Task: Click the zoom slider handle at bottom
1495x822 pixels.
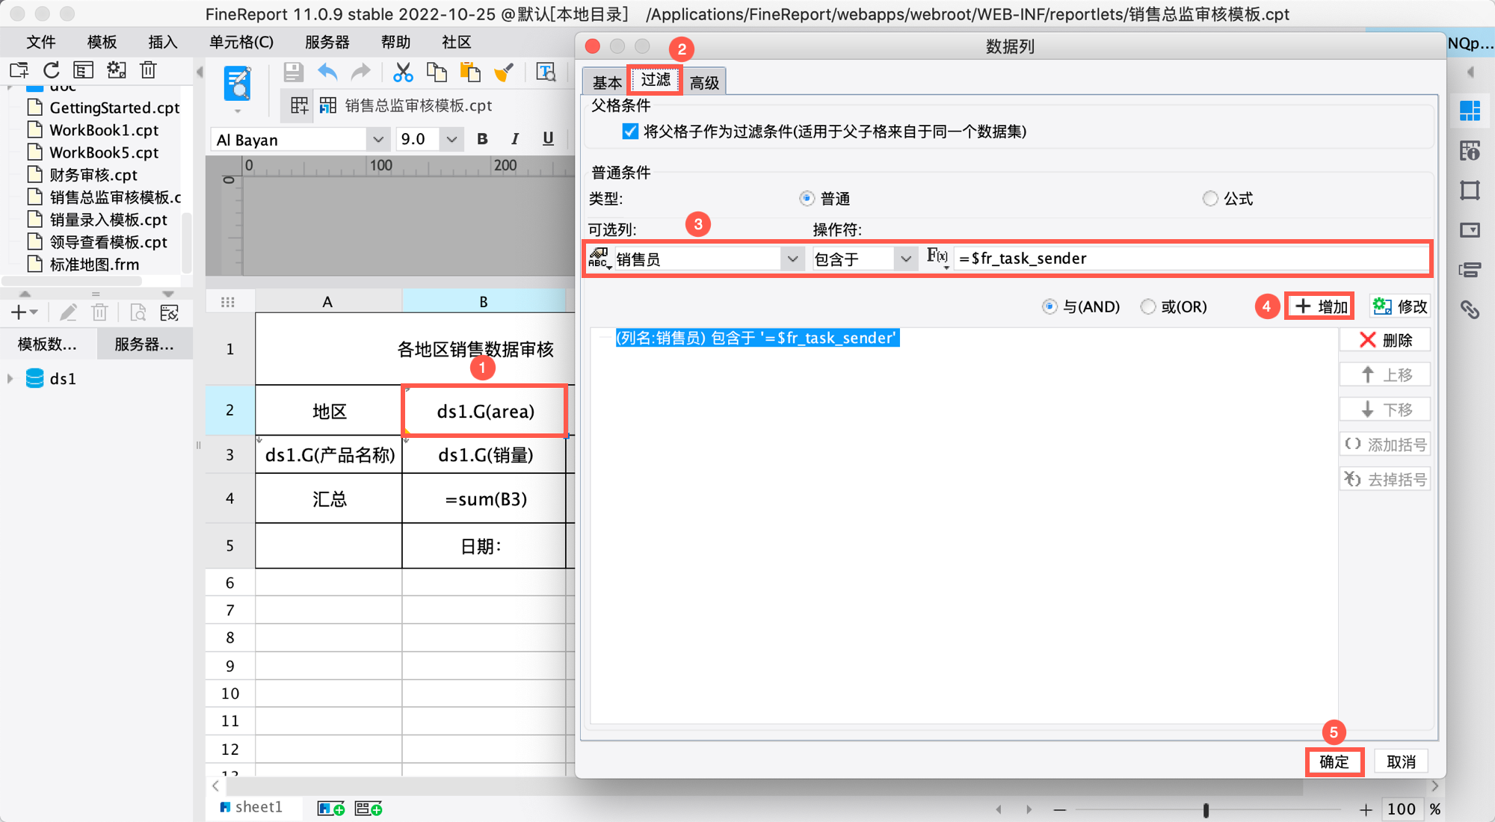Action: [1206, 810]
